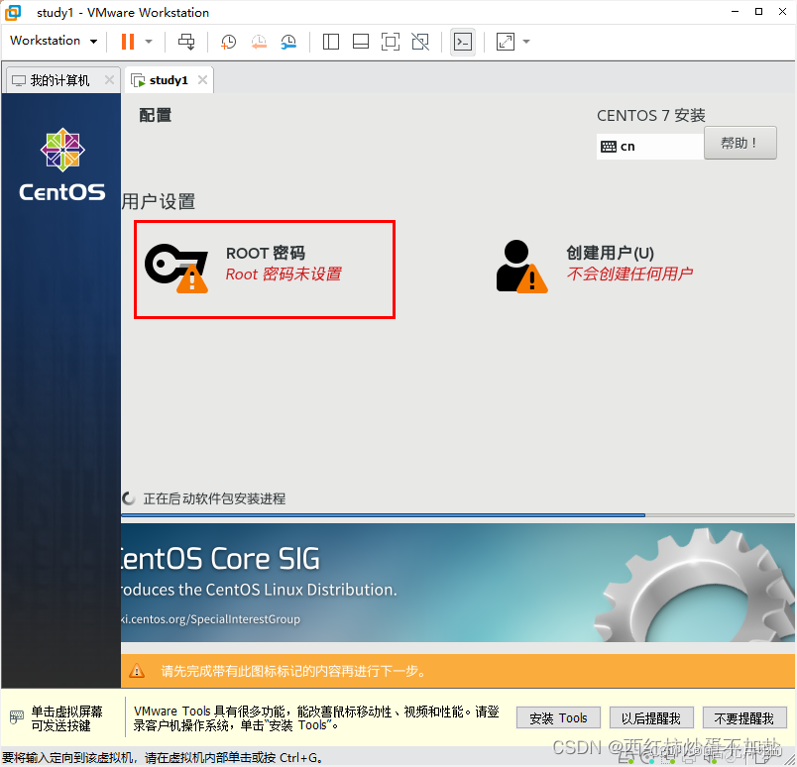Close the study1 tab
797x767 pixels.
coord(203,80)
